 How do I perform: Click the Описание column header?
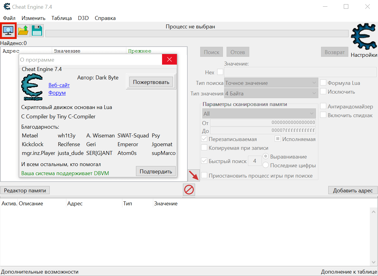tap(42, 204)
